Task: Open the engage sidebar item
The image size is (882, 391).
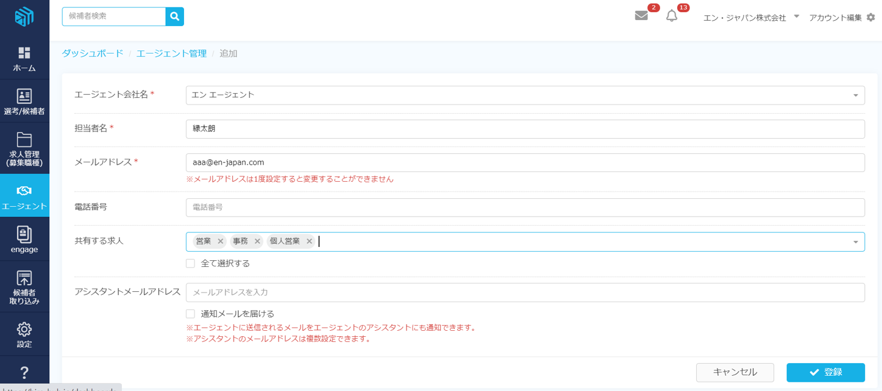Action: click(x=24, y=239)
